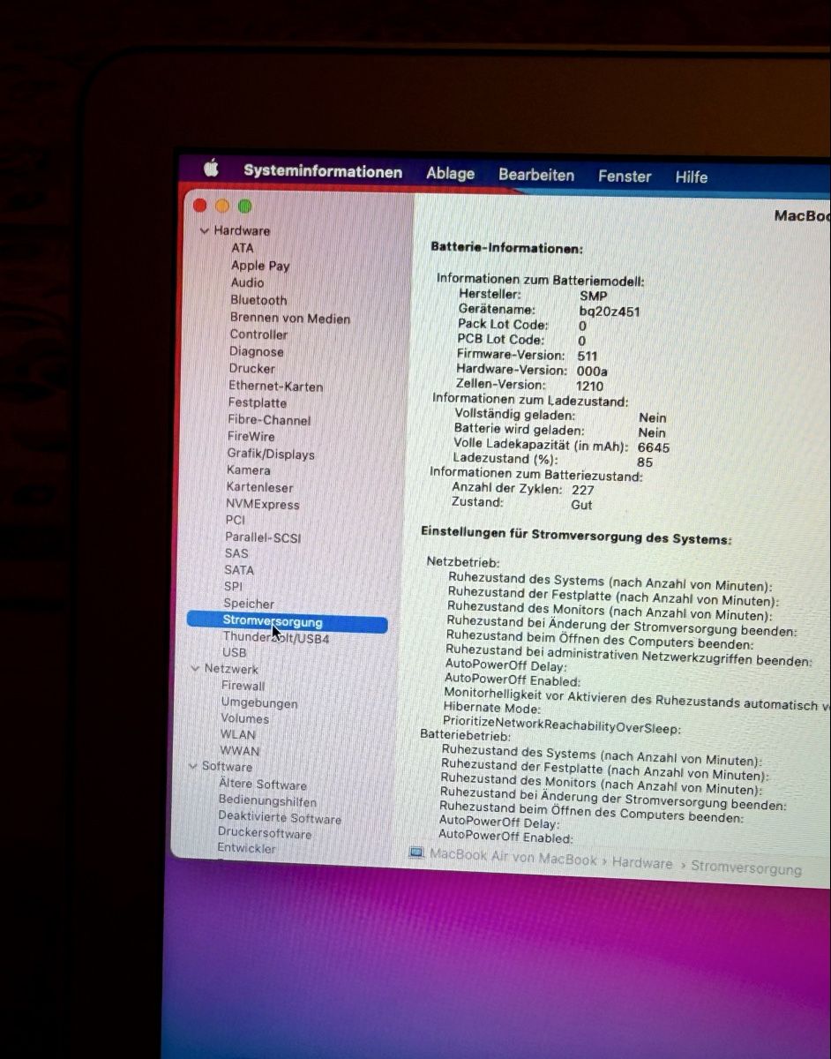The image size is (831, 1059).
Task: Select Umgebungen under Netzwerk
Action: 259,703
